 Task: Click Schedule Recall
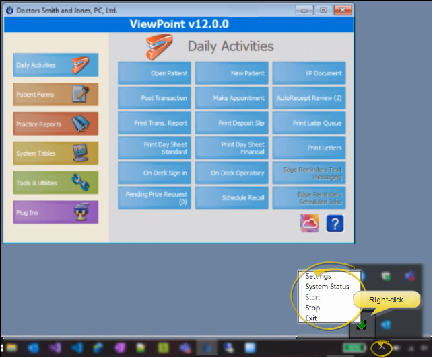232,197
